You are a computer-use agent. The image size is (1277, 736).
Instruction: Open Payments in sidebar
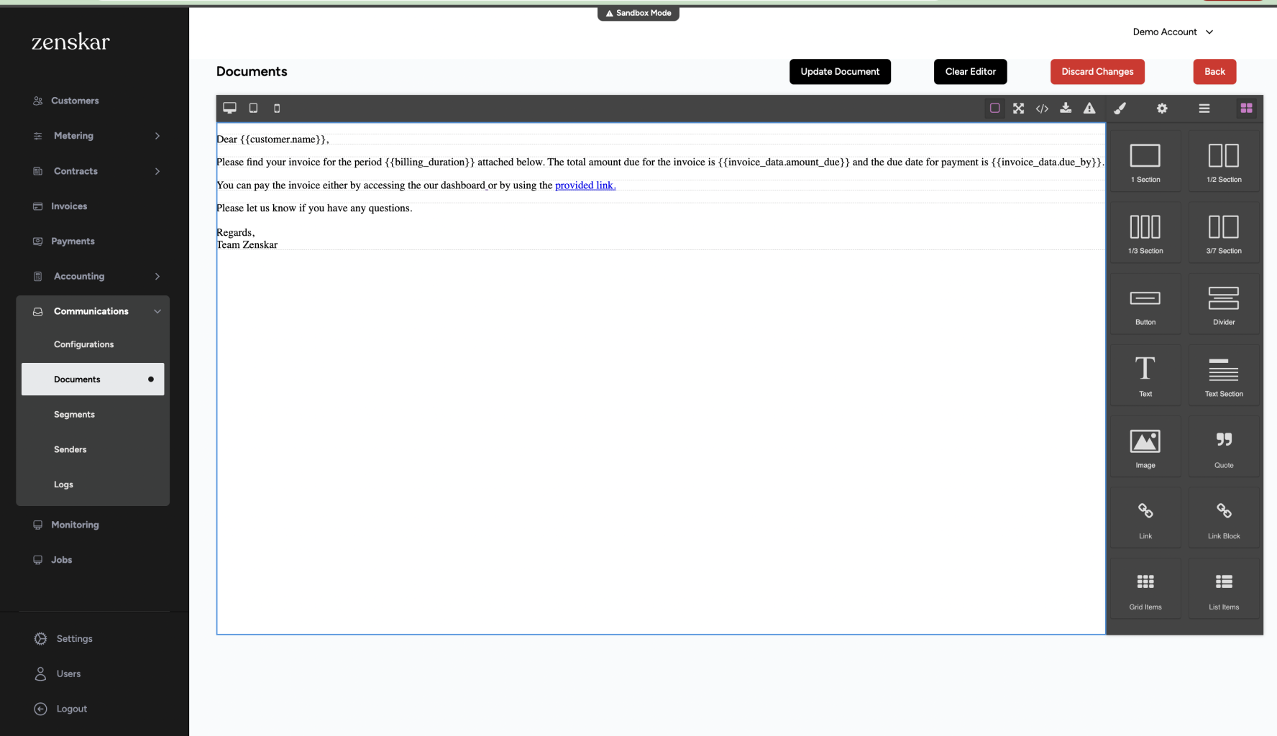pos(73,241)
